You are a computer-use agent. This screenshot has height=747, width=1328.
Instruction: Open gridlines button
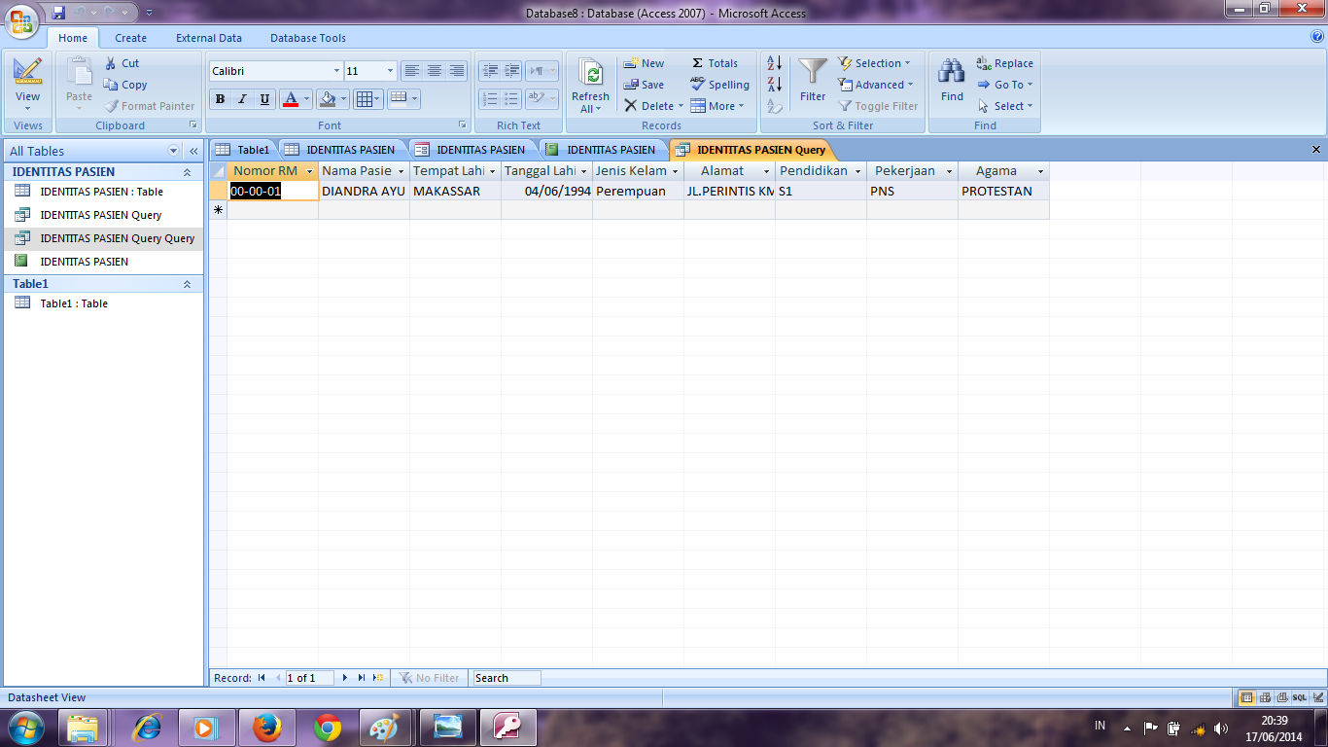pos(367,98)
